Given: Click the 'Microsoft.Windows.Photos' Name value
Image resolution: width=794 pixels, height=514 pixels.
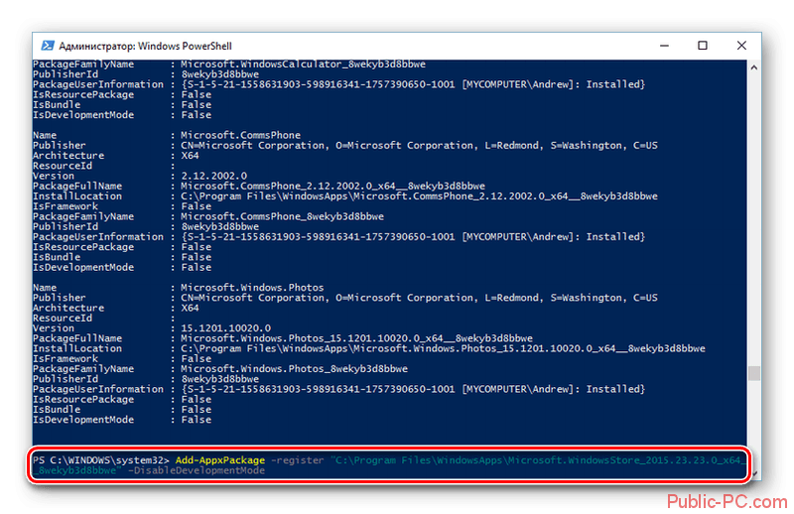Looking at the screenshot, I should (x=252, y=288).
